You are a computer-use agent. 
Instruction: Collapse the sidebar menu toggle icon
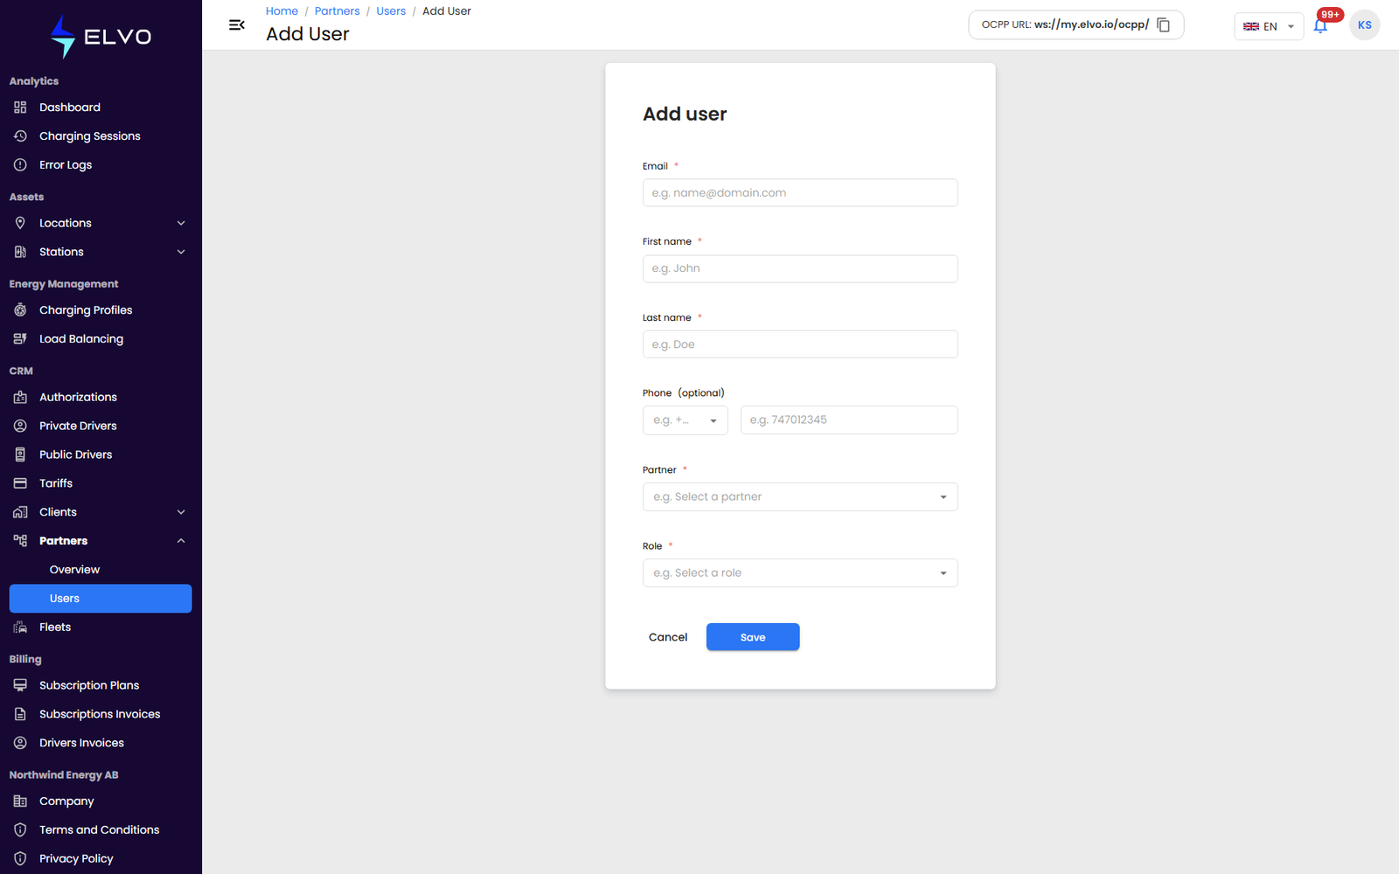point(236,25)
